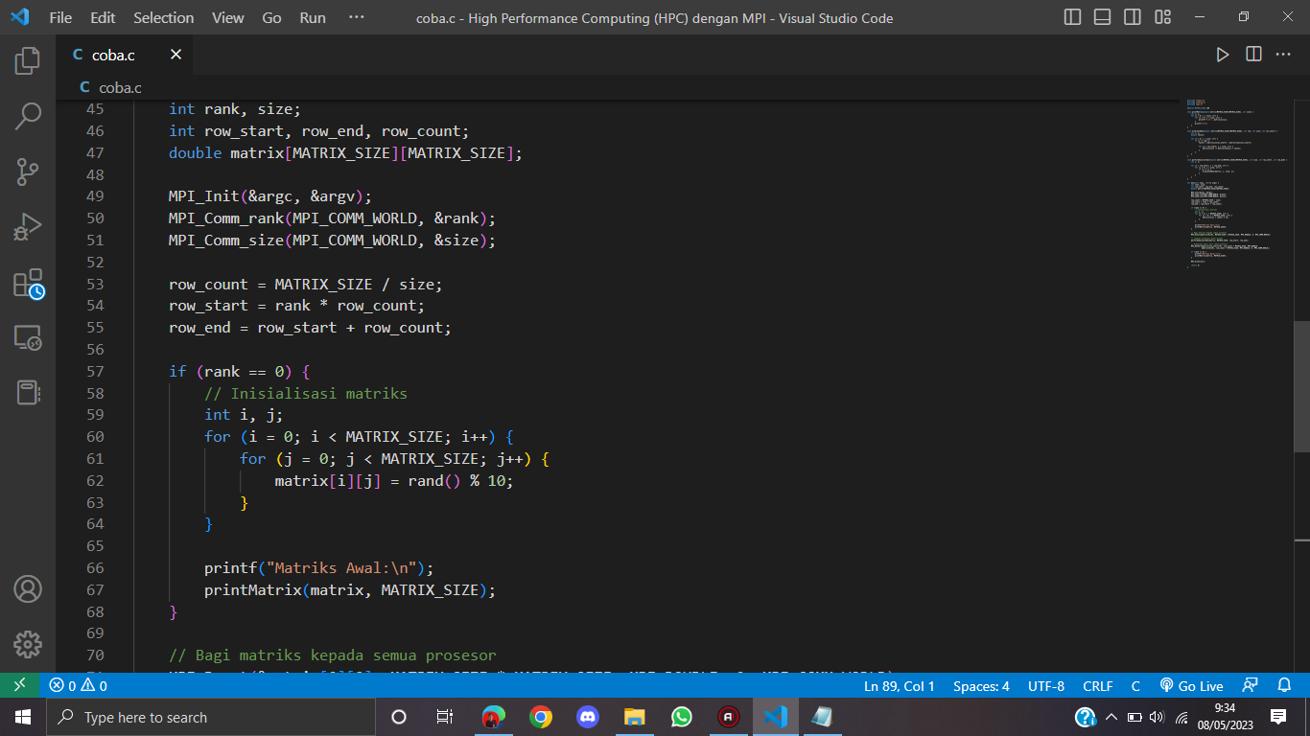
Task: Start server with Go Live button
Action: pyautogui.click(x=1192, y=685)
